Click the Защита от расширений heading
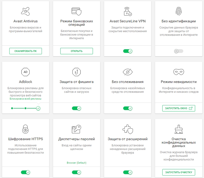The width and height of the screenshot is (204, 178). point(128,139)
